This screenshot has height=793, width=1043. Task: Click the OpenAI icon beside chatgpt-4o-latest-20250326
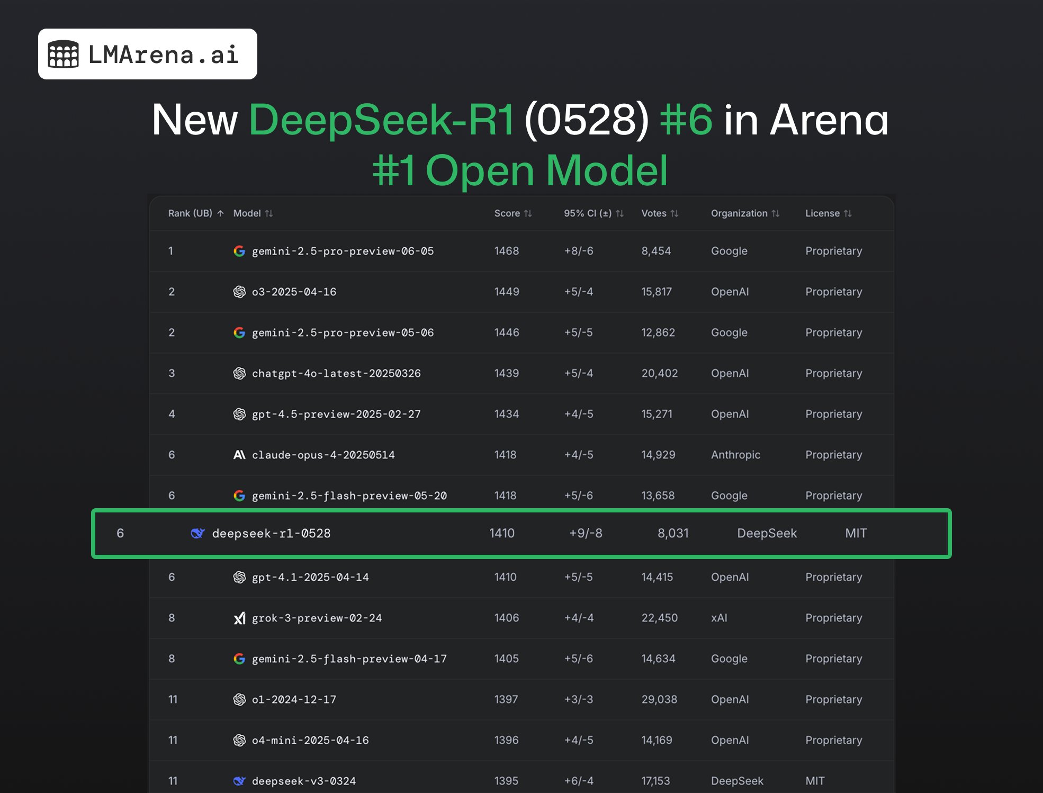coord(239,373)
